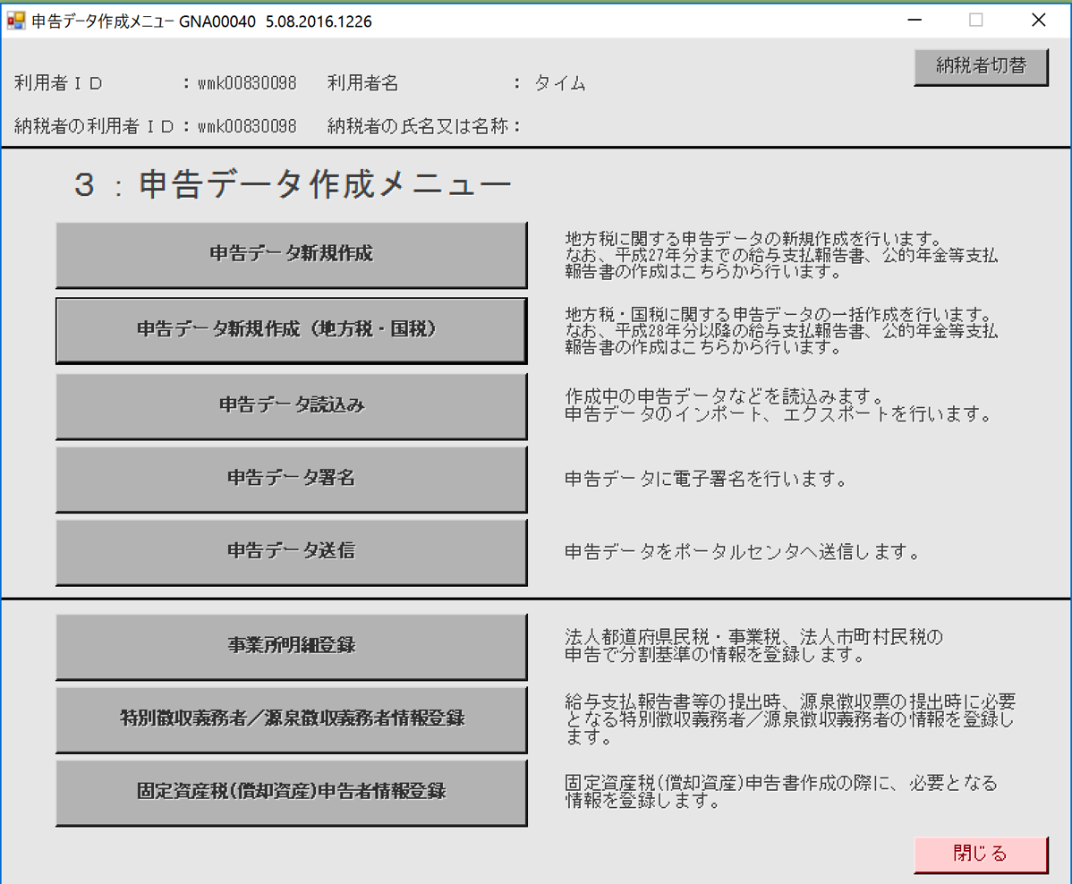
Task: Click 納税者の利用者ＩＤ value wmk00830098
Action: 247,126
